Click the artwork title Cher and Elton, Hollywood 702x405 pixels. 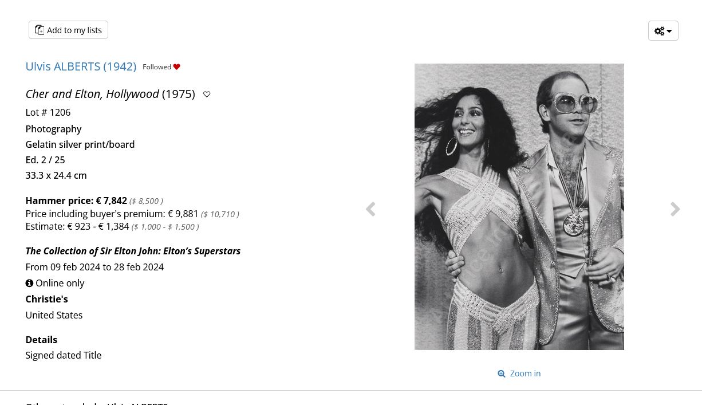point(92,94)
